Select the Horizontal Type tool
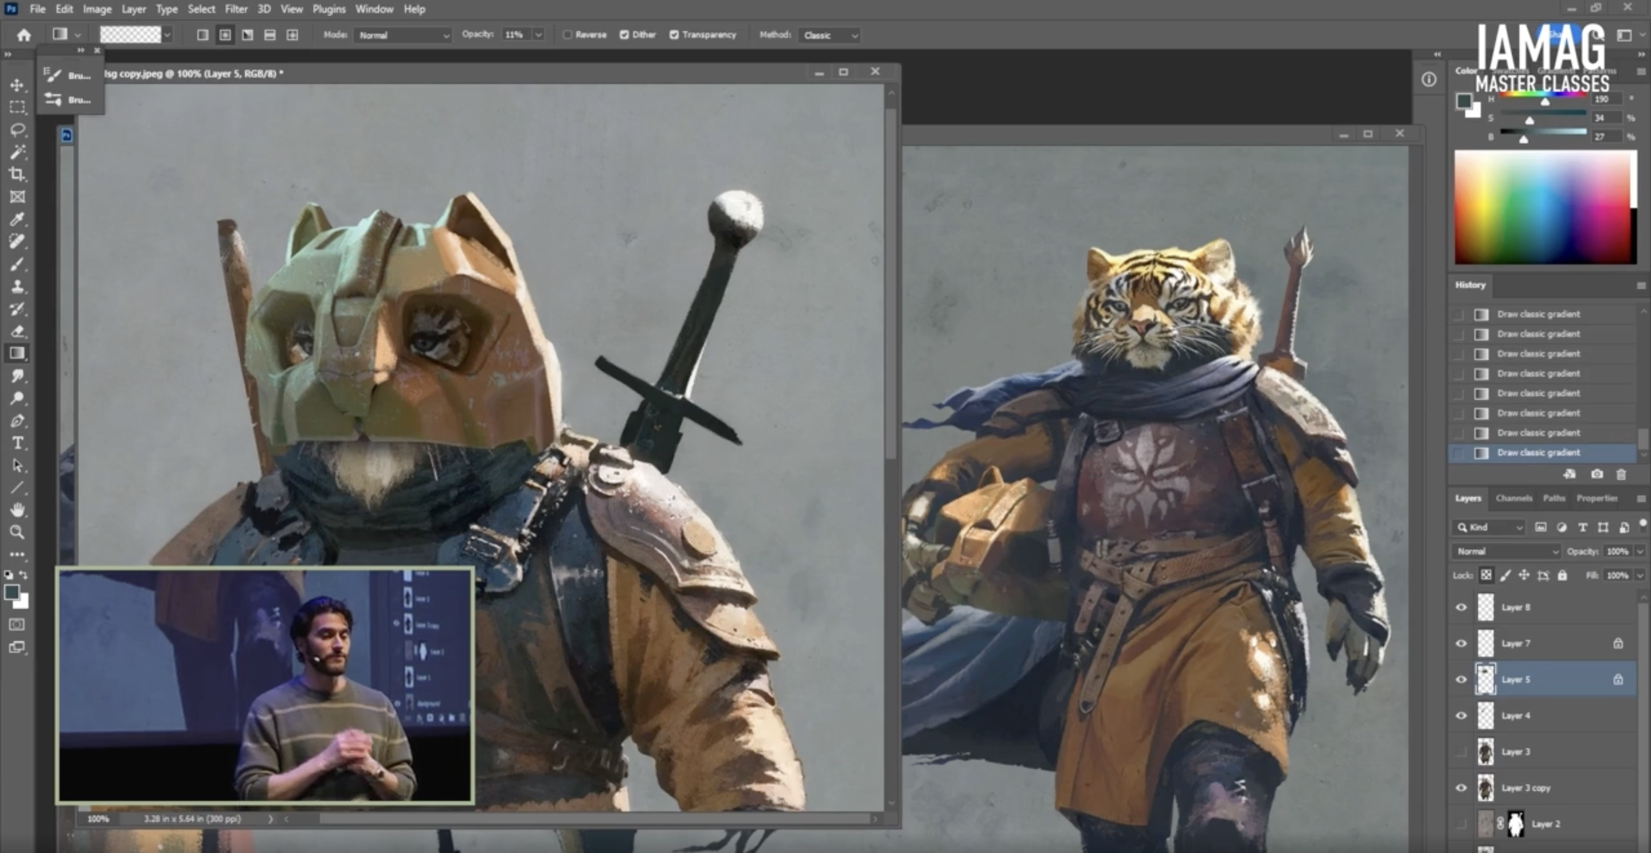The width and height of the screenshot is (1651, 853). pos(17,443)
